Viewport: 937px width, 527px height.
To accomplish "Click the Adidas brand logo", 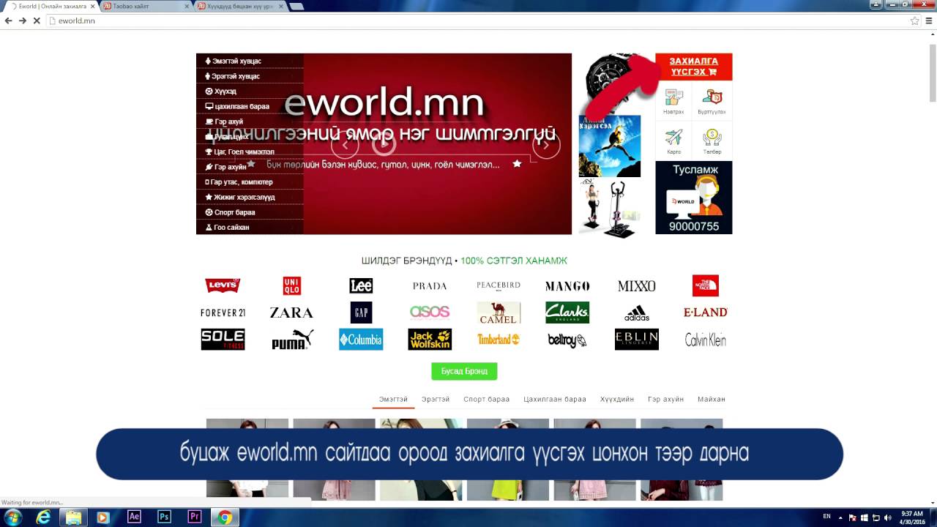I will pos(636,313).
